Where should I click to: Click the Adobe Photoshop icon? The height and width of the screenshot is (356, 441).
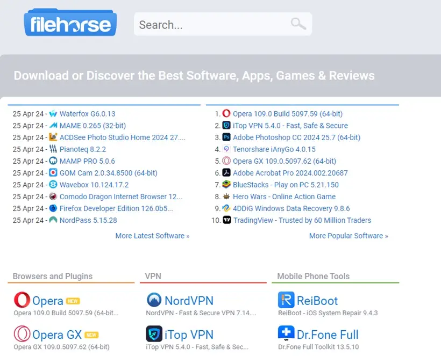(226, 137)
